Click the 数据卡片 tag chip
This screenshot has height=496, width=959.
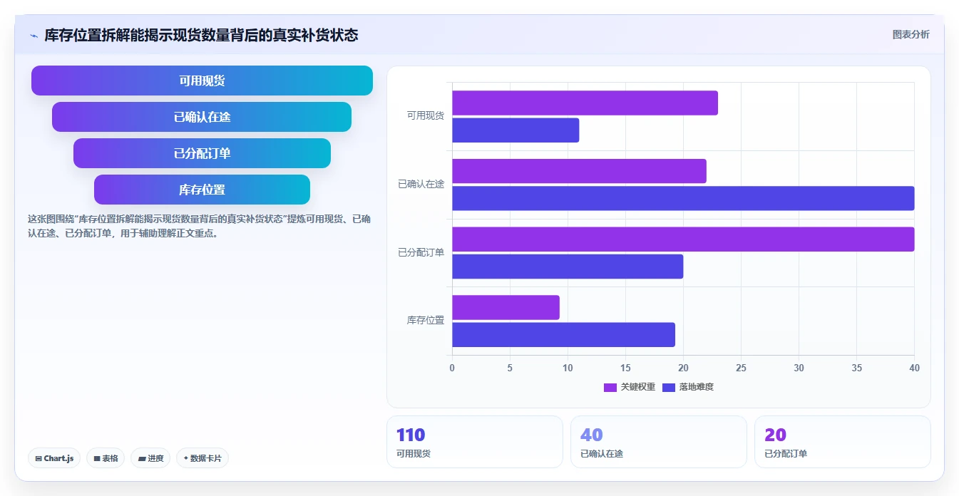[x=202, y=458]
